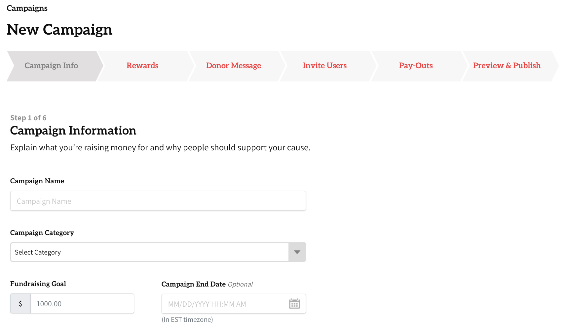Viewport: 567px width, 335px height.
Task: Click the Campaign Name field label
Action: pos(37,181)
